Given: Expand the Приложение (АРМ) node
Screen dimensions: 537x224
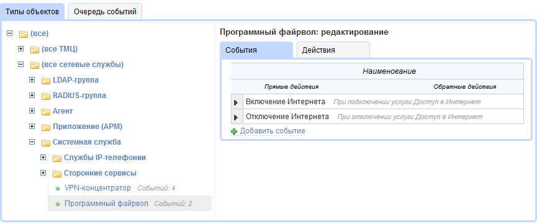Looking at the screenshot, I should (32, 126).
